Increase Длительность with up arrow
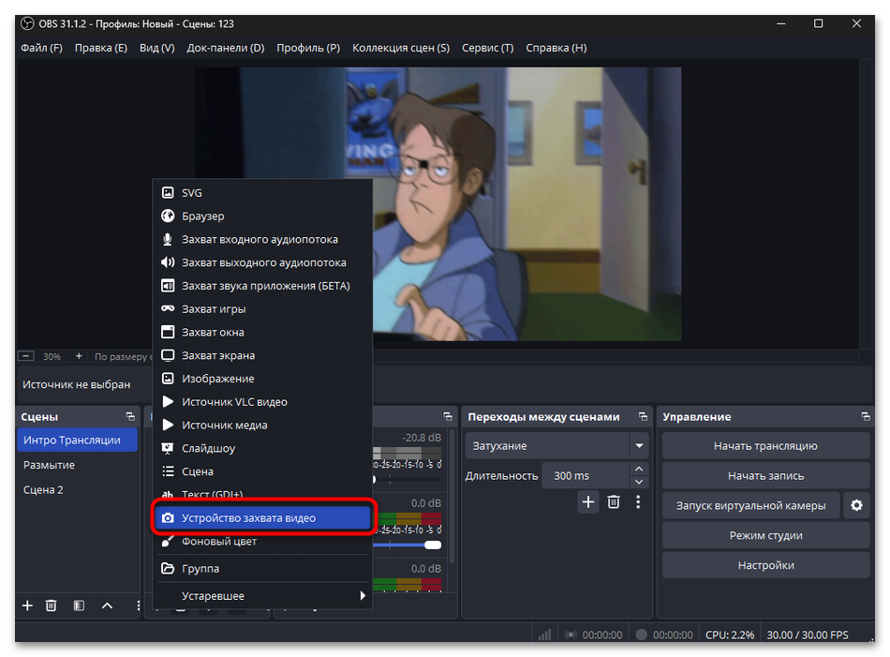 pyautogui.click(x=639, y=469)
